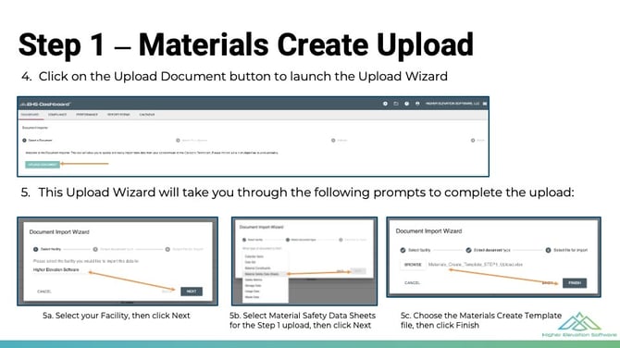620x348 pixels.
Task: Select Material Safety Data Sheets from list
Action: [262, 274]
